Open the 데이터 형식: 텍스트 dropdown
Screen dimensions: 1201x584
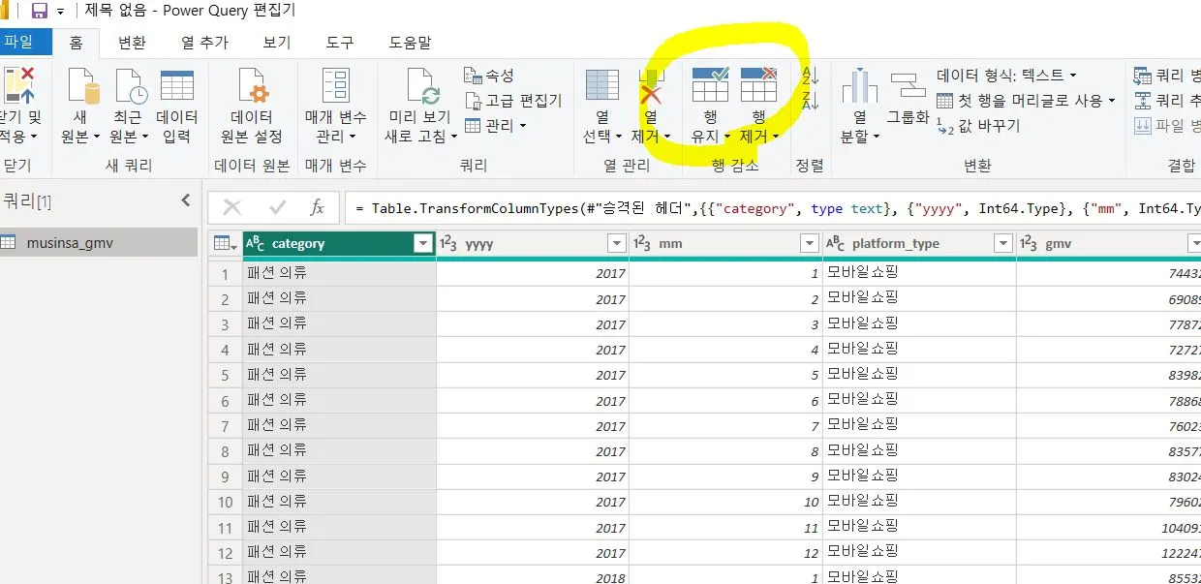point(1006,76)
